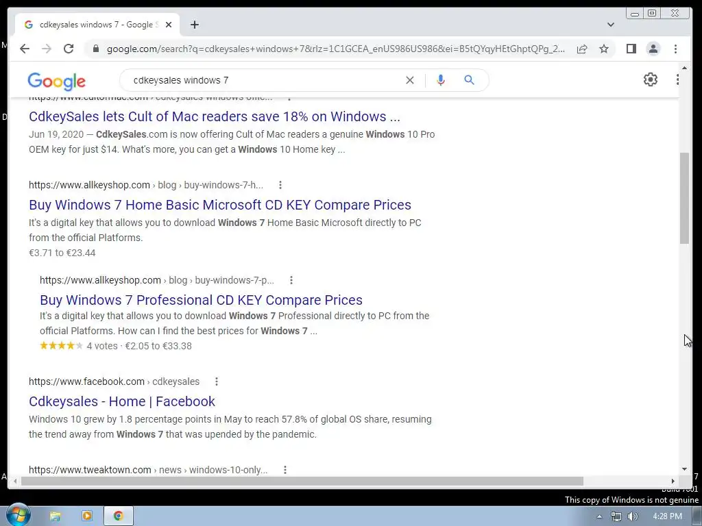The image size is (702, 526).
Task: Open a new Chrome tab
Action: click(x=194, y=25)
